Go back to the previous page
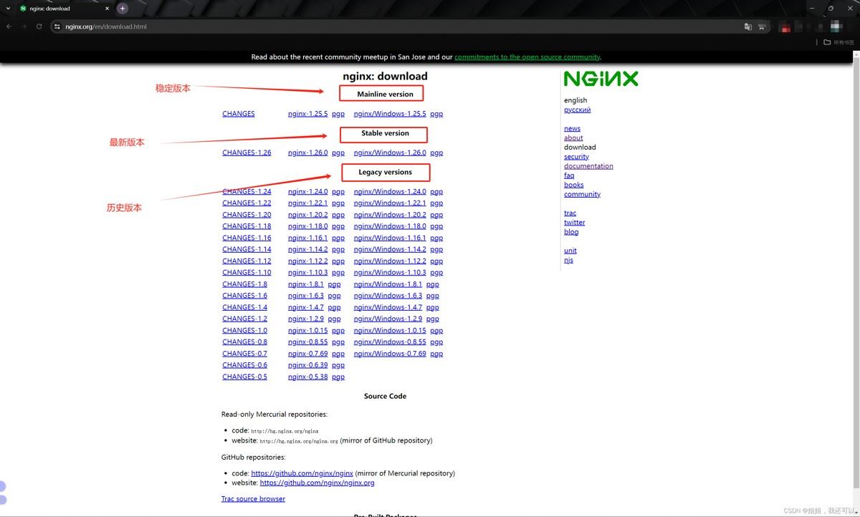 click(x=9, y=26)
